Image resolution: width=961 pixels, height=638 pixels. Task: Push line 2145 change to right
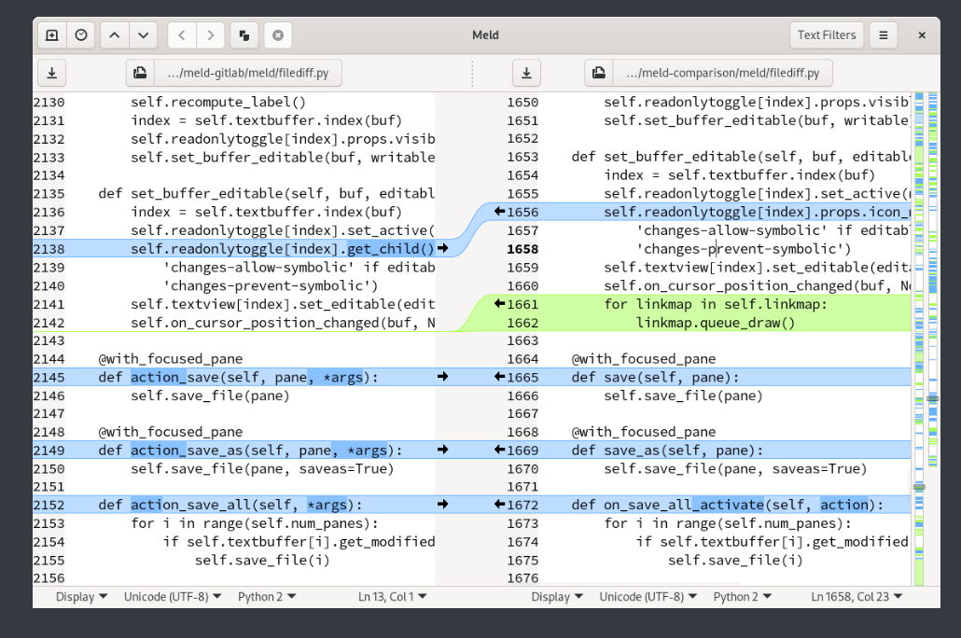442,376
